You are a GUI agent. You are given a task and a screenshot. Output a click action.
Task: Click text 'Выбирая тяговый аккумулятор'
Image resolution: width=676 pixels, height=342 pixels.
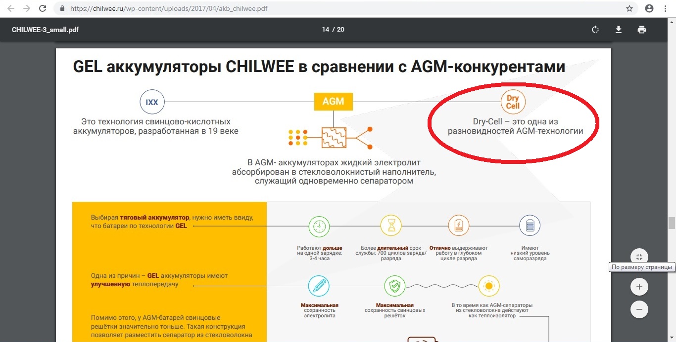pyautogui.click(x=140, y=218)
